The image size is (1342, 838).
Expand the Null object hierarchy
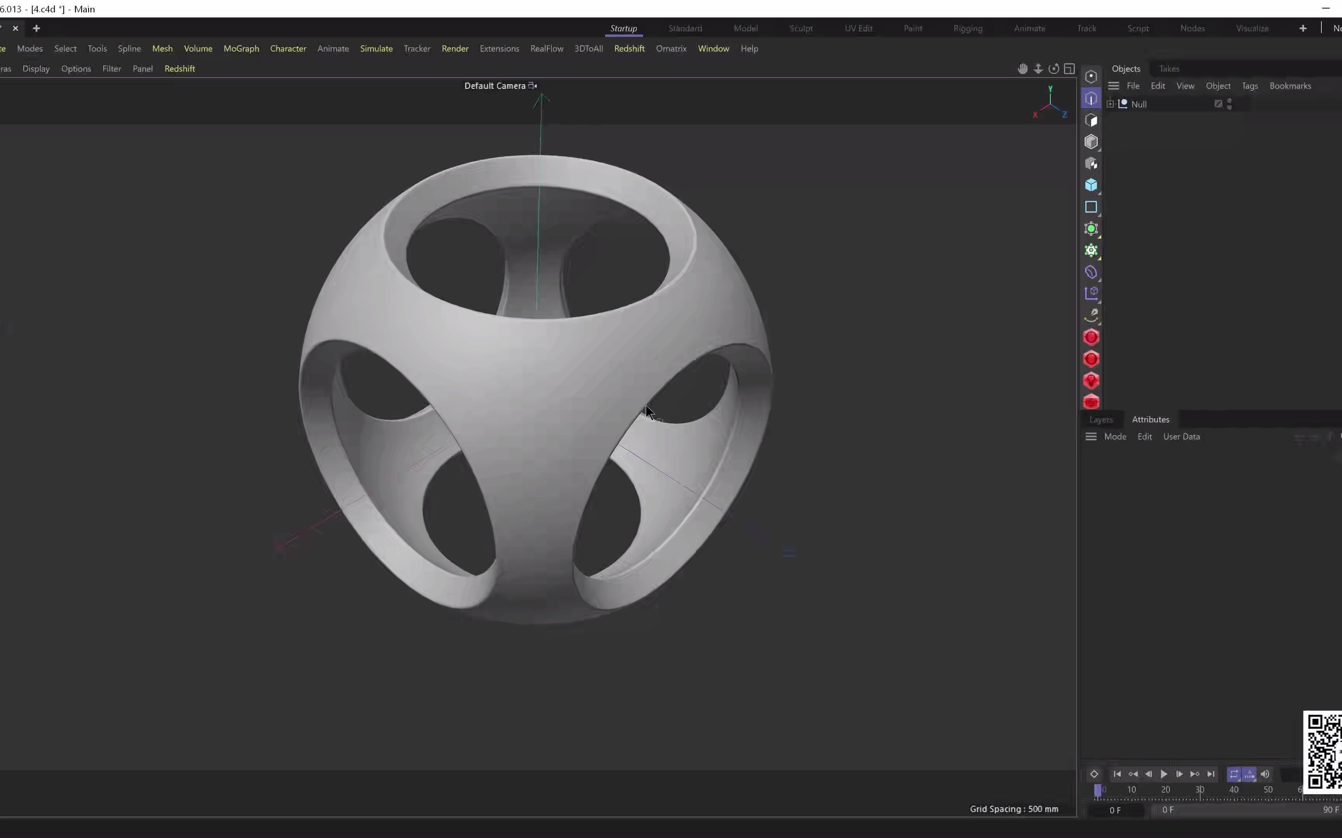tap(1110, 104)
